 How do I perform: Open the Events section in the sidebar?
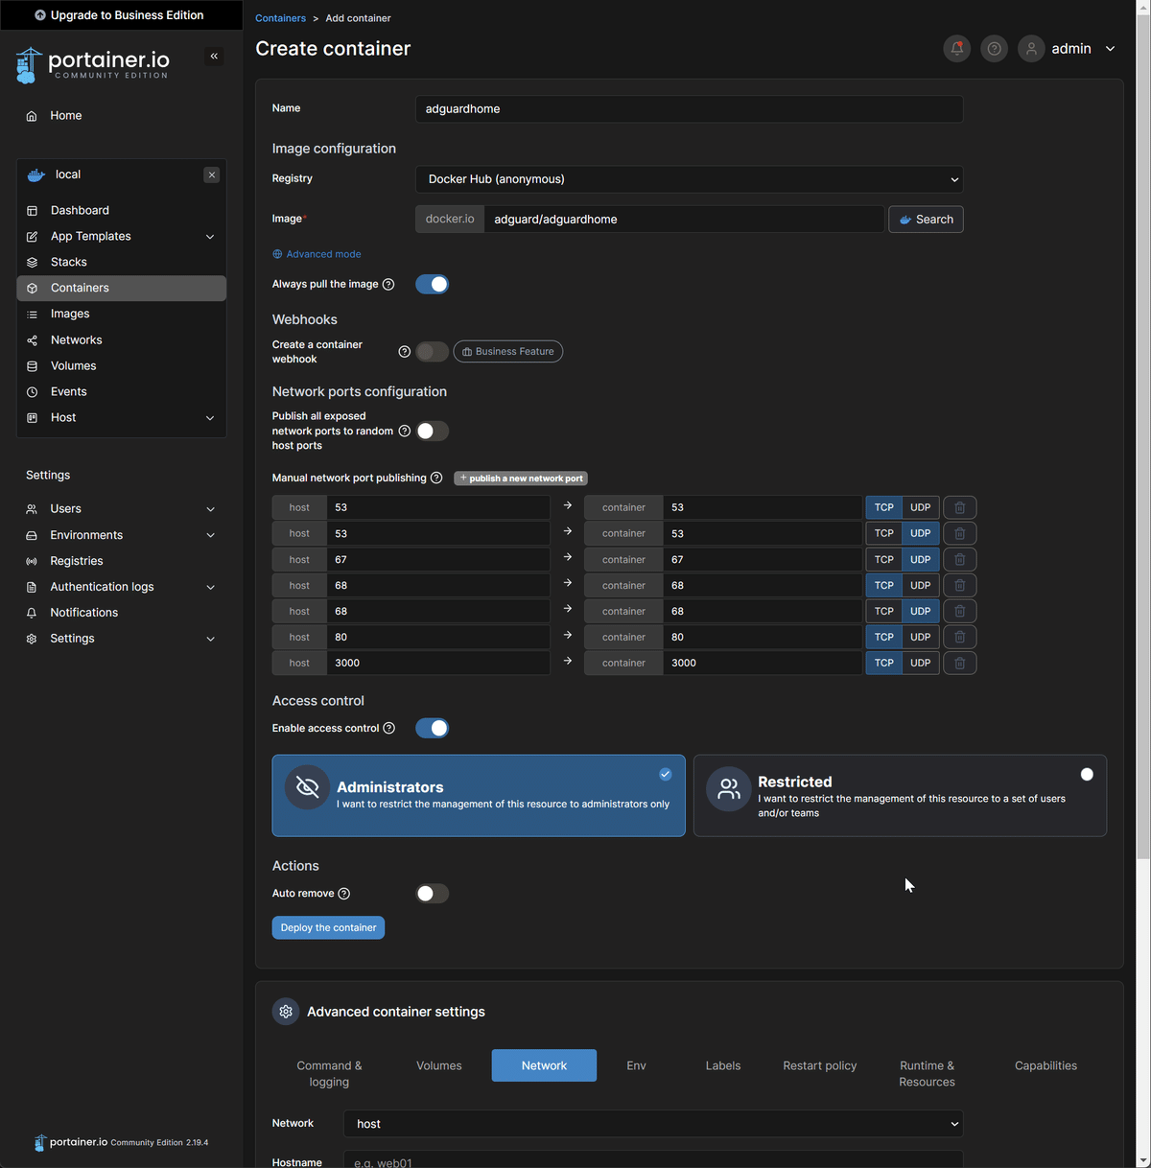click(x=68, y=391)
